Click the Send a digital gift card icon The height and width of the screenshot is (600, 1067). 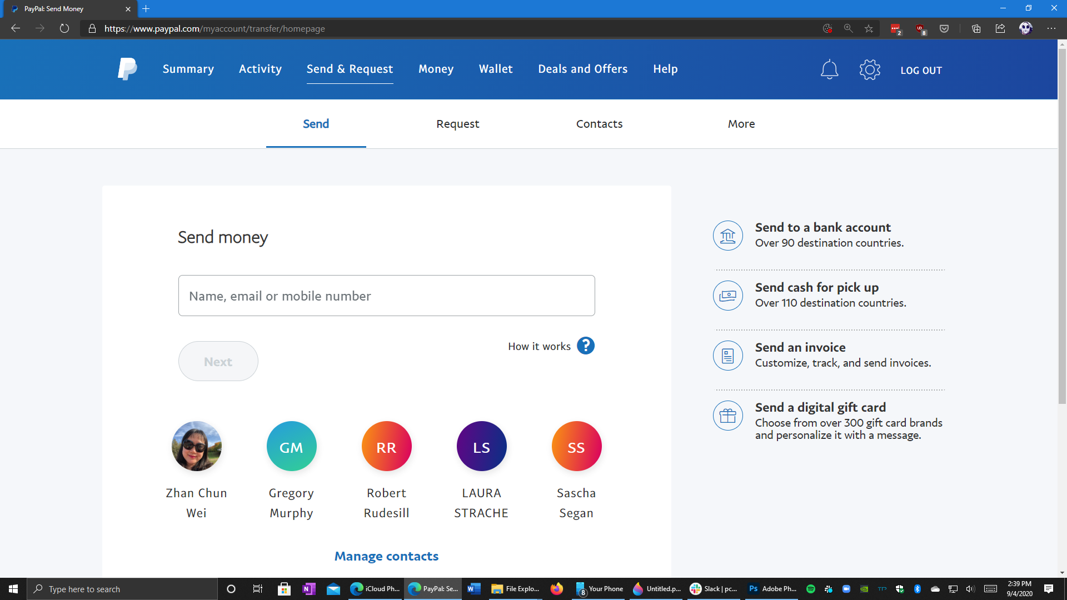(x=727, y=416)
